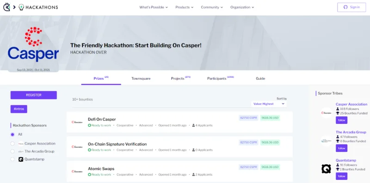Open the Sort by Value: Highest dropdown
This screenshot has height=183, width=370.
point(269,104)
